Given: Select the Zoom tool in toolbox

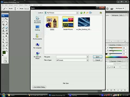Looking at the screenshot, I should 6,48.
